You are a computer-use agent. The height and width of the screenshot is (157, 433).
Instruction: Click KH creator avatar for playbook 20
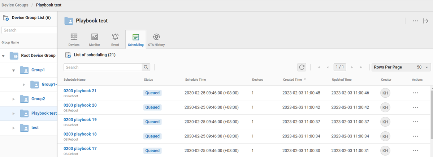[x=385, y=107]
